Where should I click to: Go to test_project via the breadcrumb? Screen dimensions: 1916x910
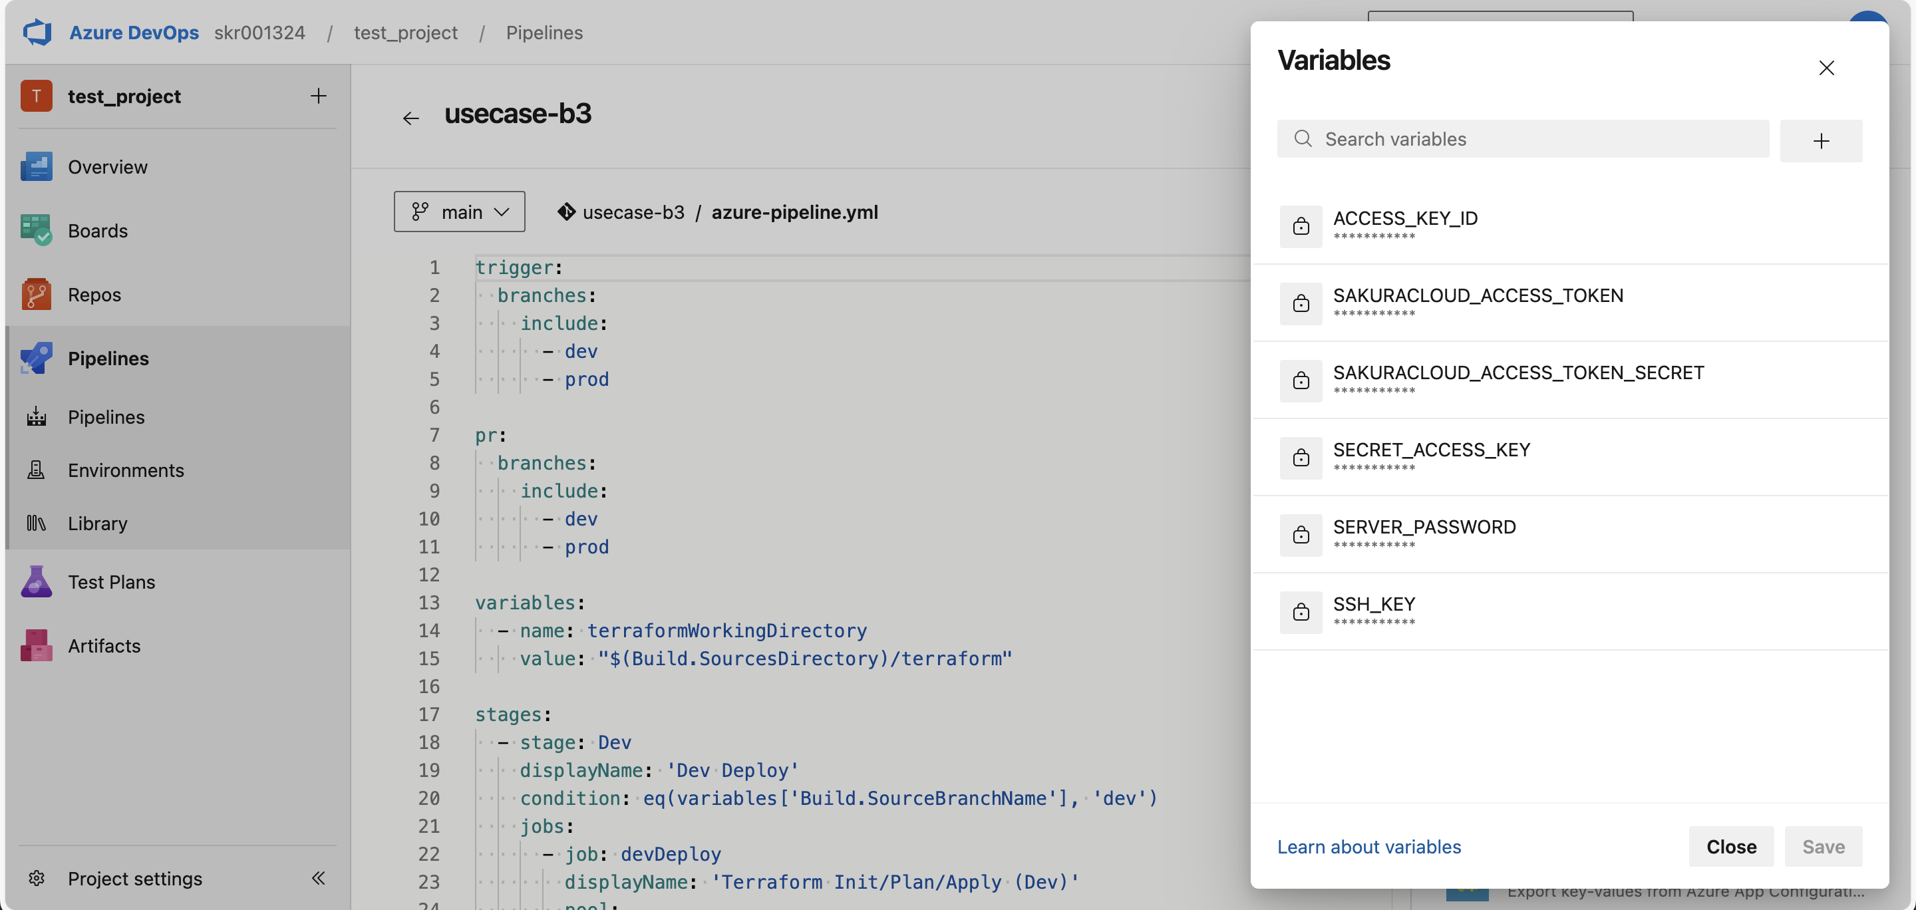[405, 32]
